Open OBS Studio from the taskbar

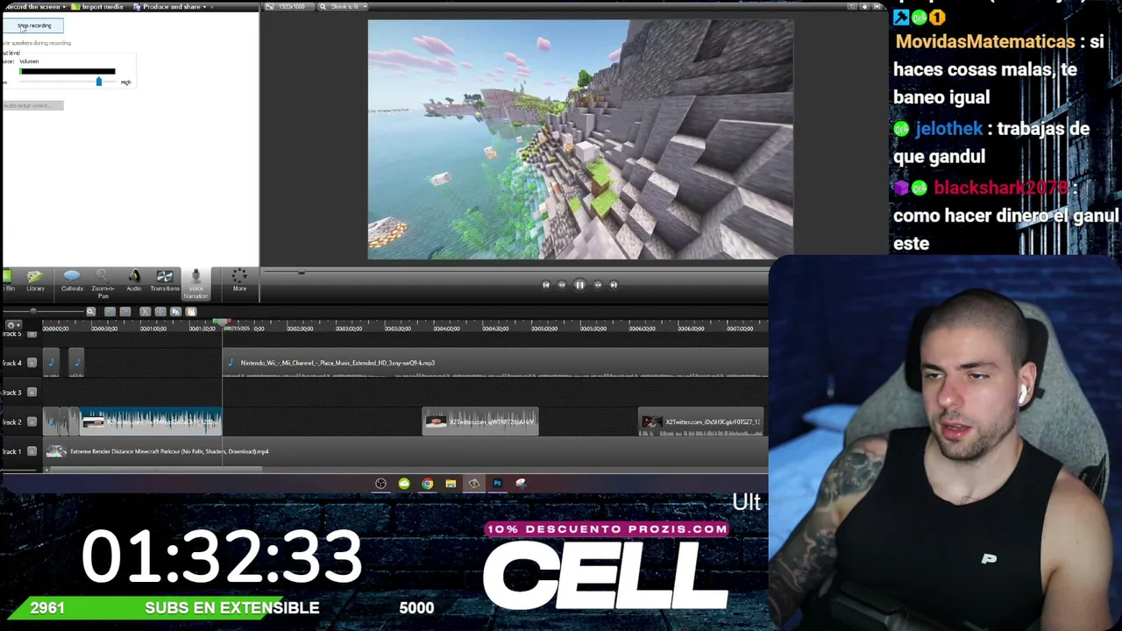click(x=380, y=484)
